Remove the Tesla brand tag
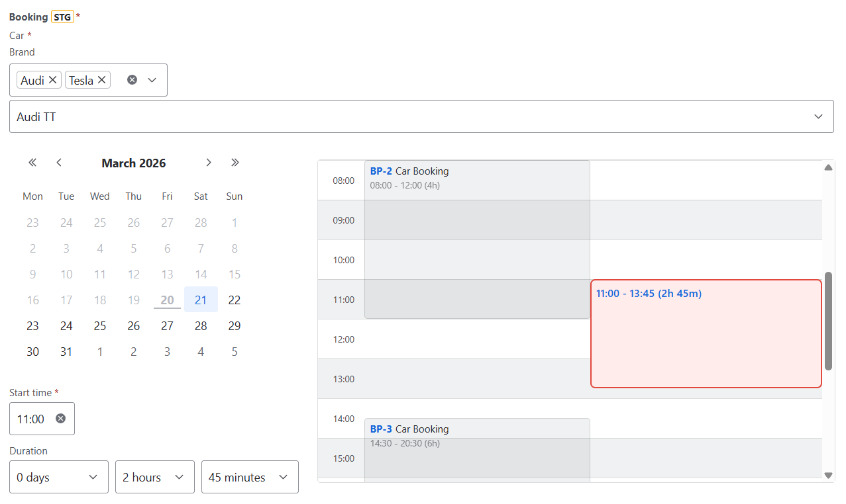Image resolution: width=846 pixels, height=504 pixels. 101,80
